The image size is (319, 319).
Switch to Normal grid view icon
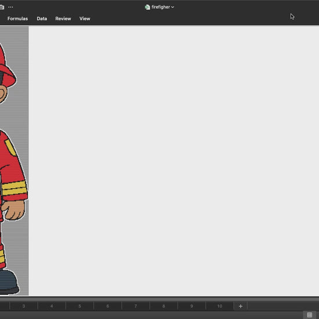point(310,315)
